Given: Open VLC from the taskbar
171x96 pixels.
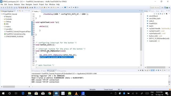Looking at the screenshot, I should coord(76,93).
